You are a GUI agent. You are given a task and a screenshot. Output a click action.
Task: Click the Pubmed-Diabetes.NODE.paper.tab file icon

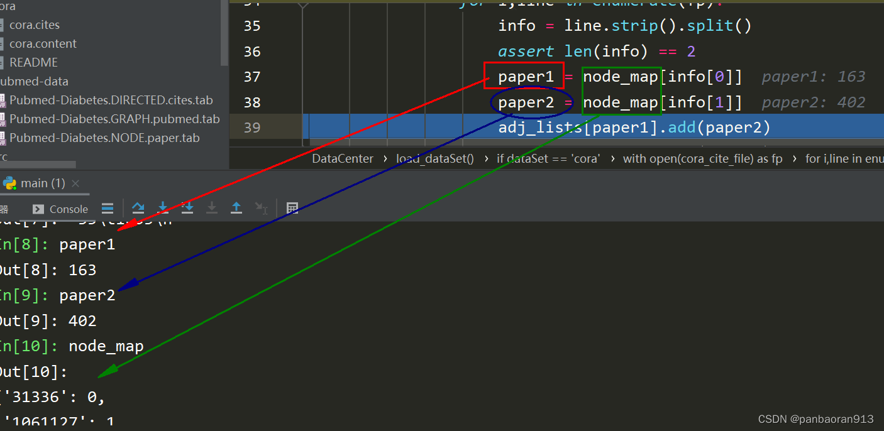[2, 138]
